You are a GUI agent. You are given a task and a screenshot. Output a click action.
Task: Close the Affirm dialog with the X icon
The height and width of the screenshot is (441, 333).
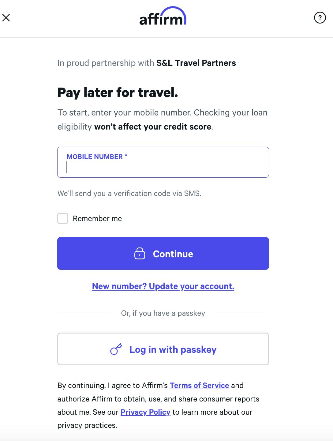6,18
